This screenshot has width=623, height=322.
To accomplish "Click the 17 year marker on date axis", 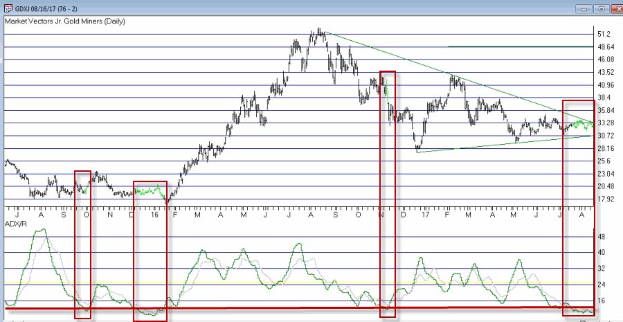I will 426,215.
